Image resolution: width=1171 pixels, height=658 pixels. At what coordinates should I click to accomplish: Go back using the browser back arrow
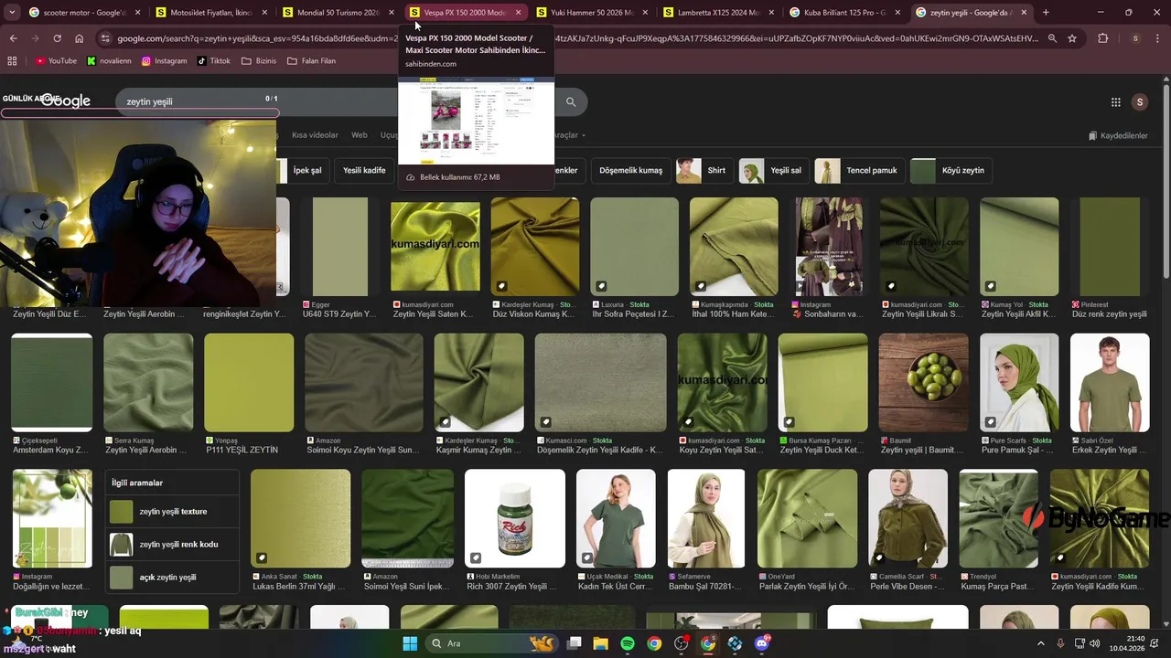(13, 38)
